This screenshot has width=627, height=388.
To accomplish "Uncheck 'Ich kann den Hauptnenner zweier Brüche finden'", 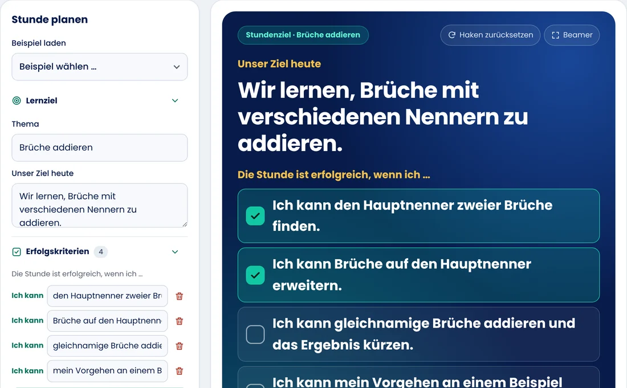I will [255, 216].
